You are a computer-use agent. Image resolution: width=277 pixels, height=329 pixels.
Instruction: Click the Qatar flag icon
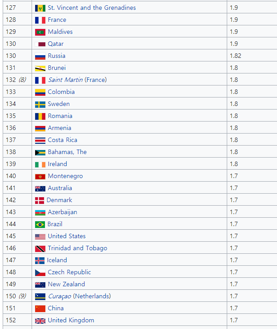point(40,44)
